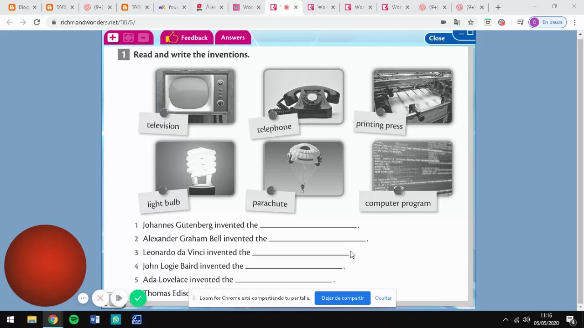Pick the light bulb word label

click(x=163, y=203)
